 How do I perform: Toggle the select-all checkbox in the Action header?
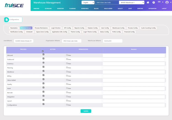42,51
